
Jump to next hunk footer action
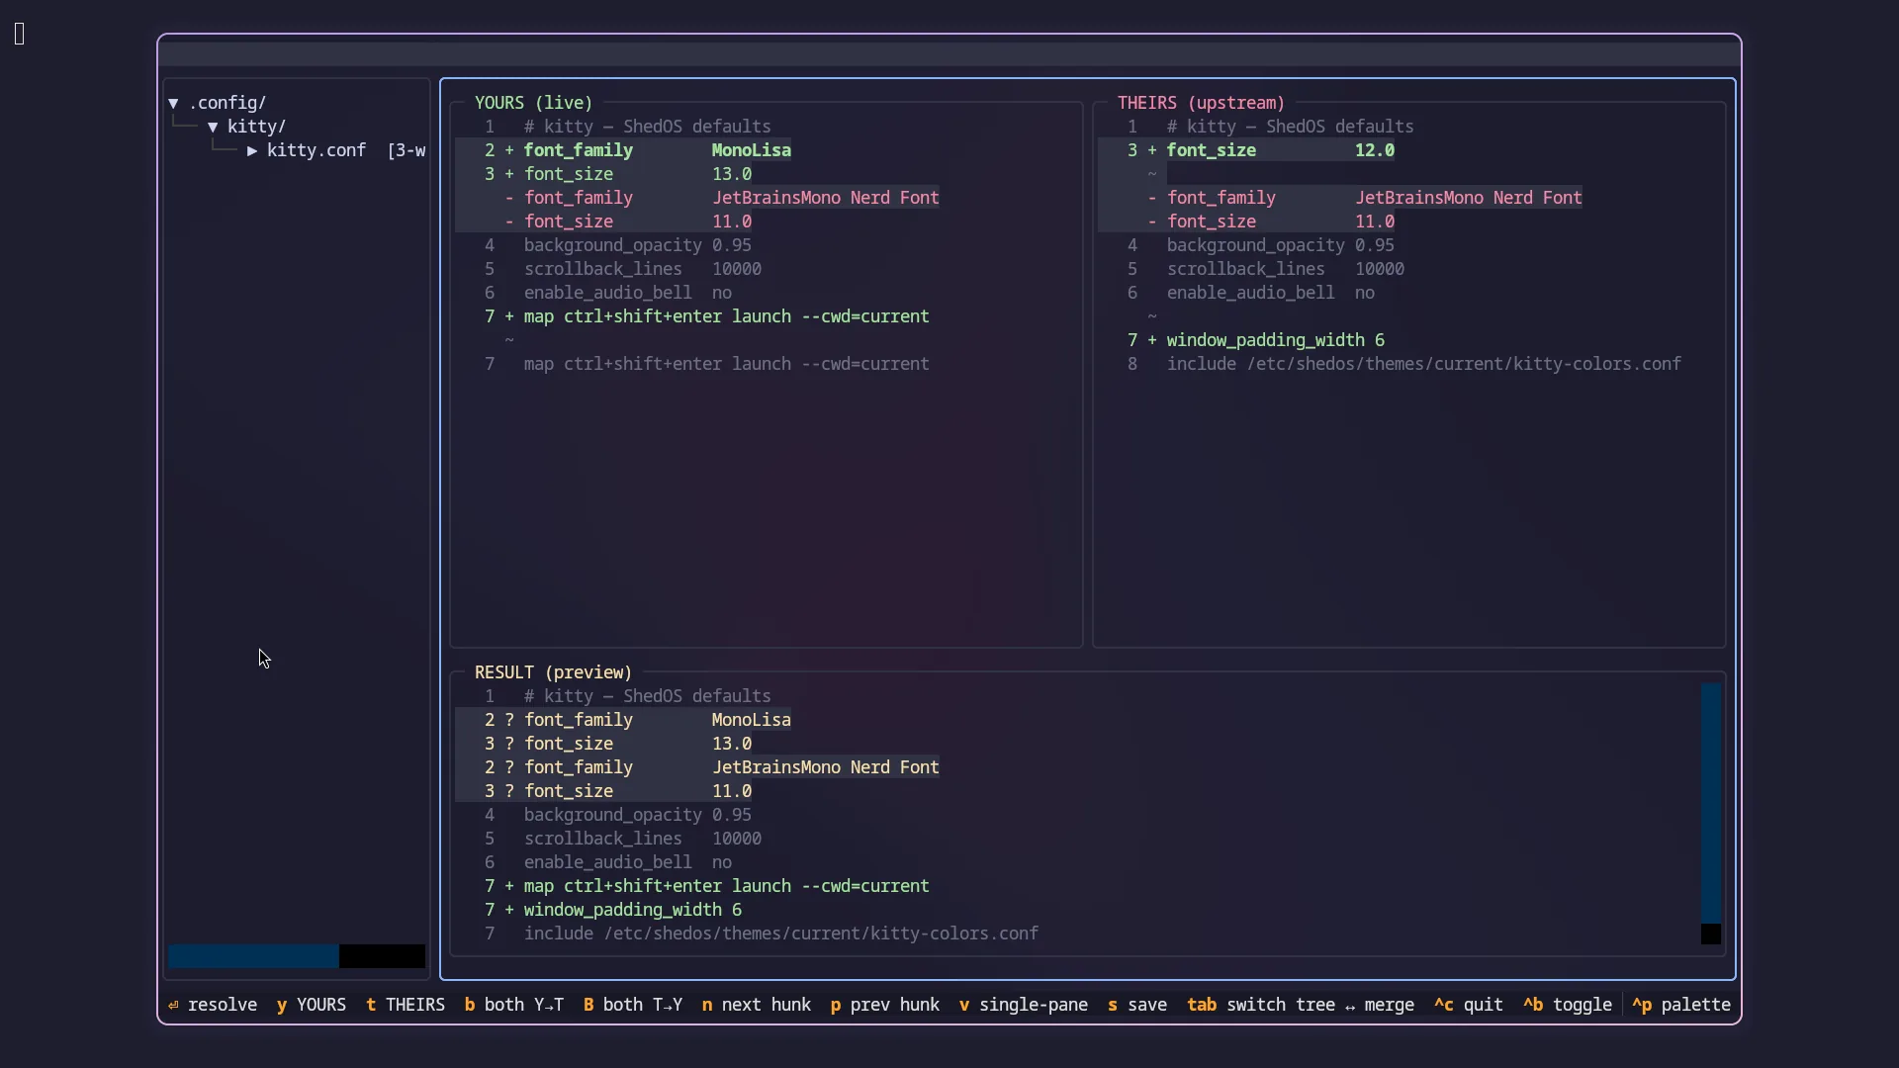coord(757,1005)
